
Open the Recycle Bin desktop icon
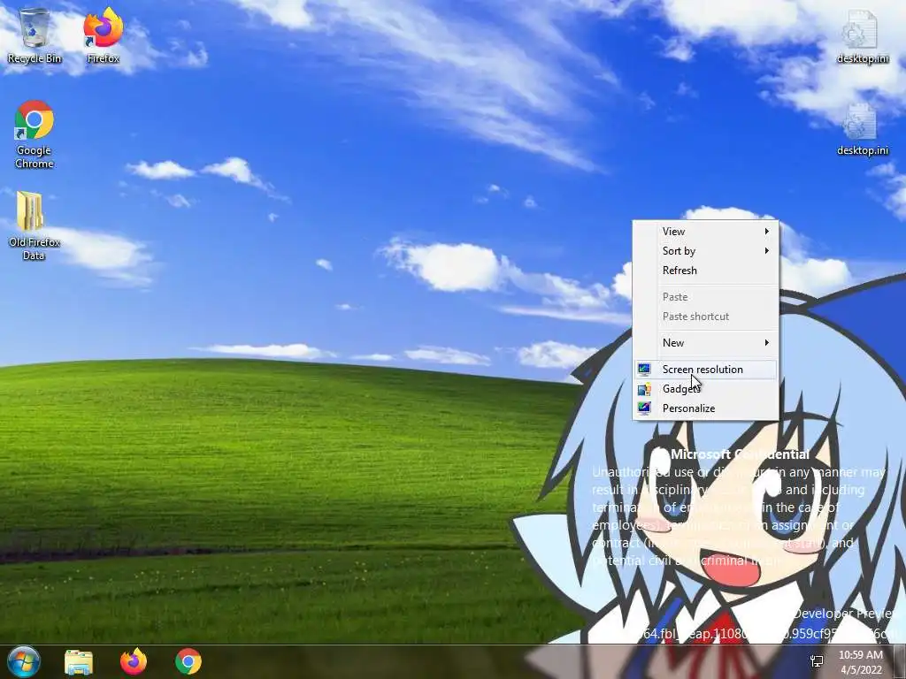point(35,35)
